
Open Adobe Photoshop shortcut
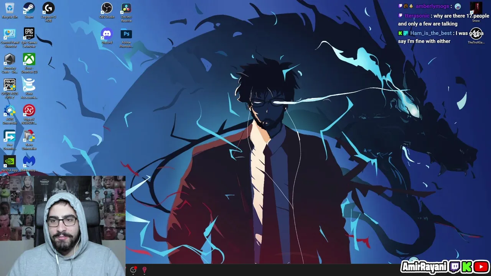(126, 38)
